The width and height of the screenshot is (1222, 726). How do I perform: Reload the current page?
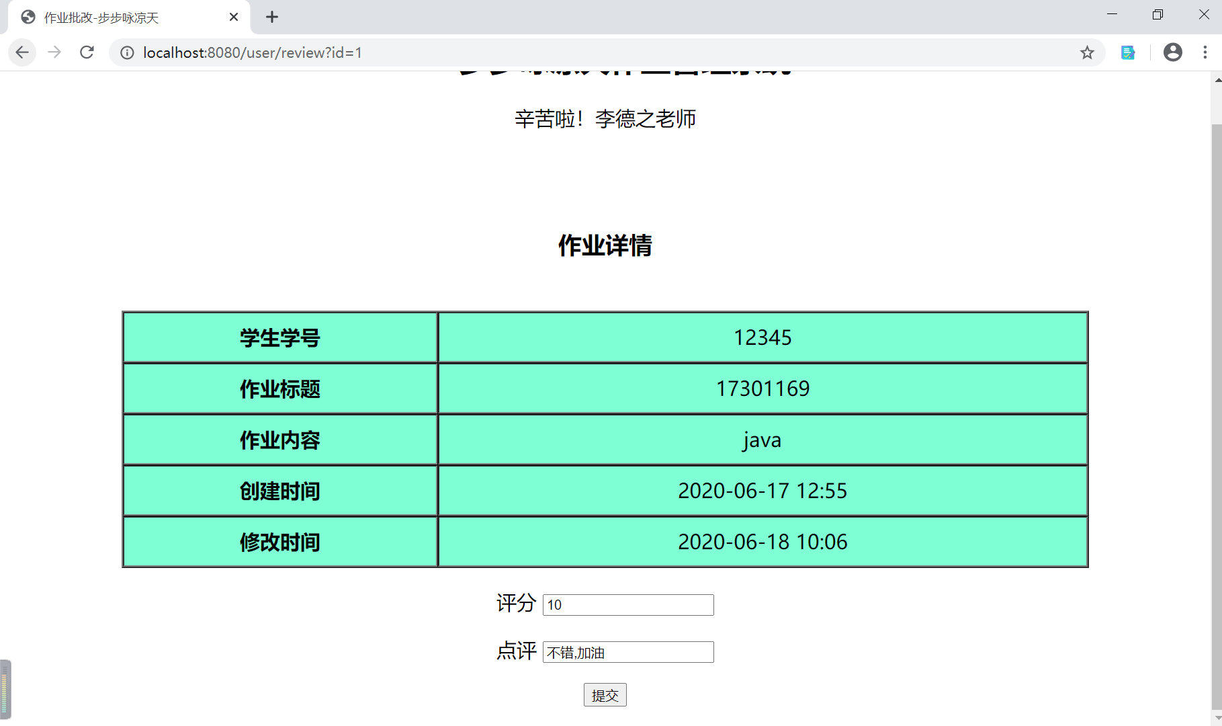(x=87, y=52)
